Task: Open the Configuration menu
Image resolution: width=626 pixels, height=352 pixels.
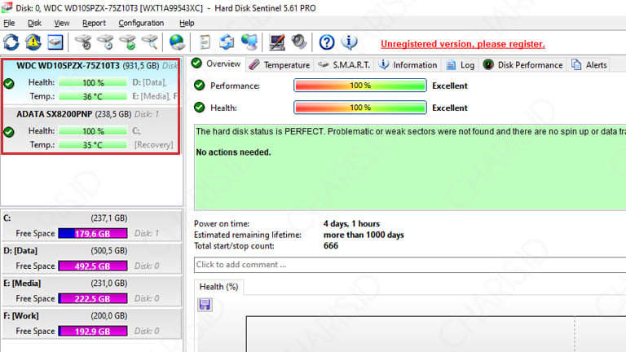Action: pos(141,23)
